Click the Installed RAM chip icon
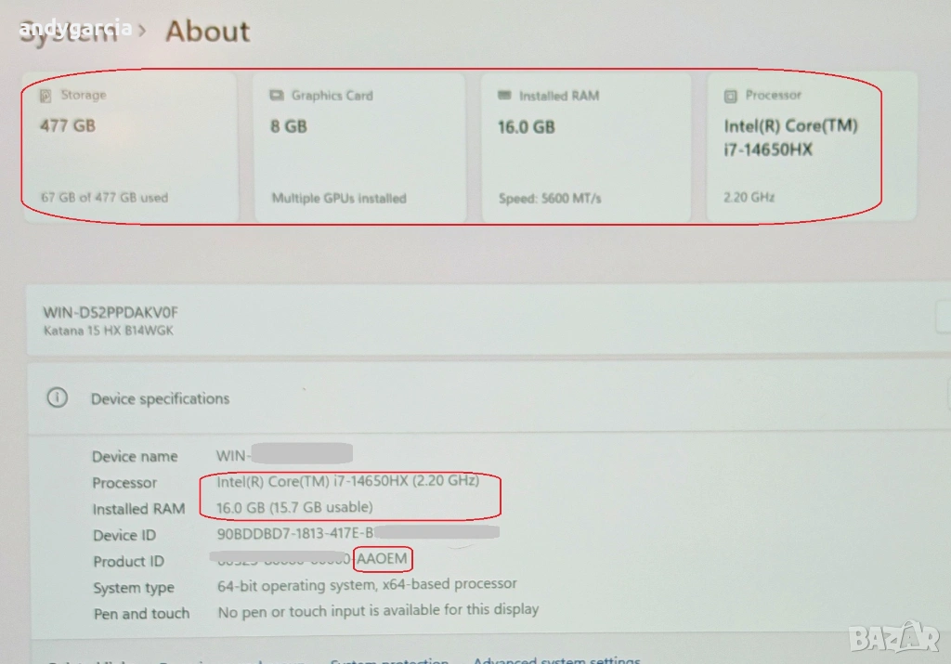Image resolution: width=951 pixels, height=664 pixels. [504, 96]
